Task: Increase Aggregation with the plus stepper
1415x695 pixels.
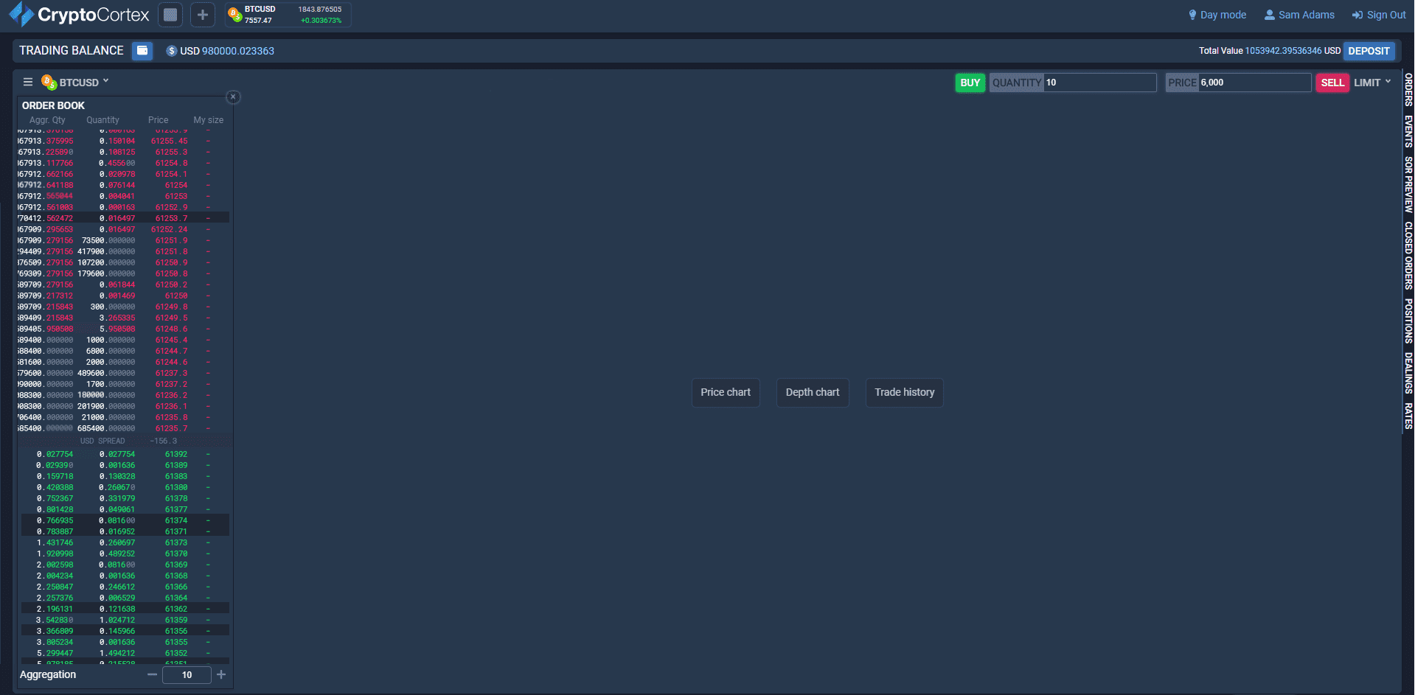Action: coord(220,674)
